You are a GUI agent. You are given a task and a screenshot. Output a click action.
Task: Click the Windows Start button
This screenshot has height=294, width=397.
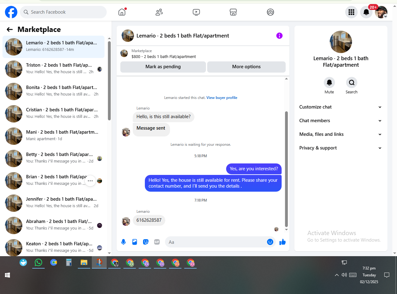click(x=7, y=275)
